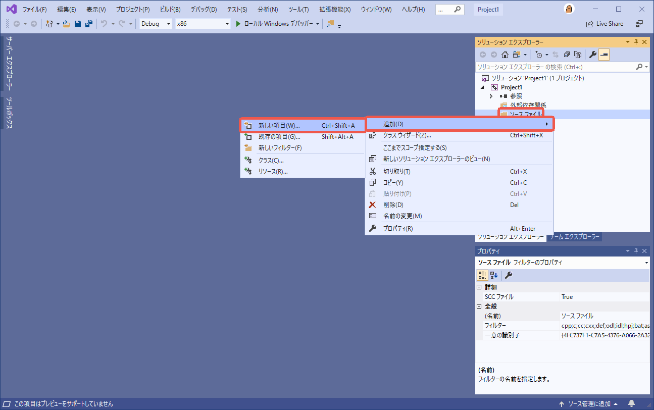The width and height of the screenshot is (654, 410).
Task: Open Solution Explorer Properties wrench icon
Action: click(592, 54)
